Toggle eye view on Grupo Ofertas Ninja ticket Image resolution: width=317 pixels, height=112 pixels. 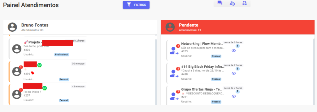click(234, 96)
